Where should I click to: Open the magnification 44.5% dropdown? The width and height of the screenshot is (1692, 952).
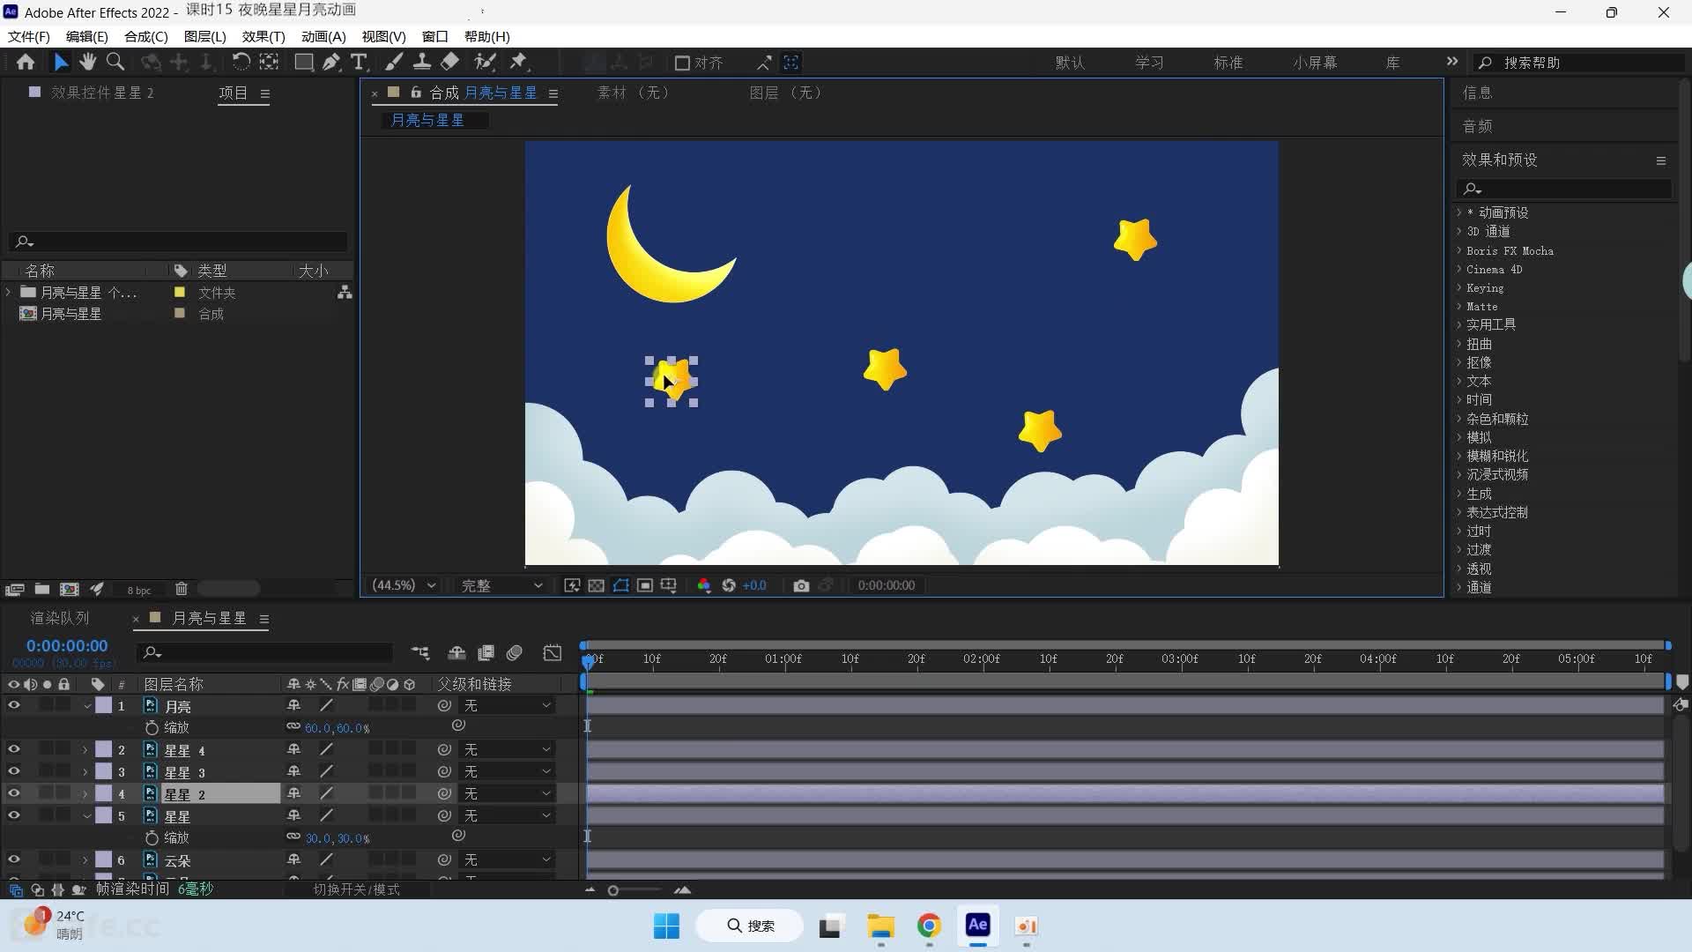(404, 585)
